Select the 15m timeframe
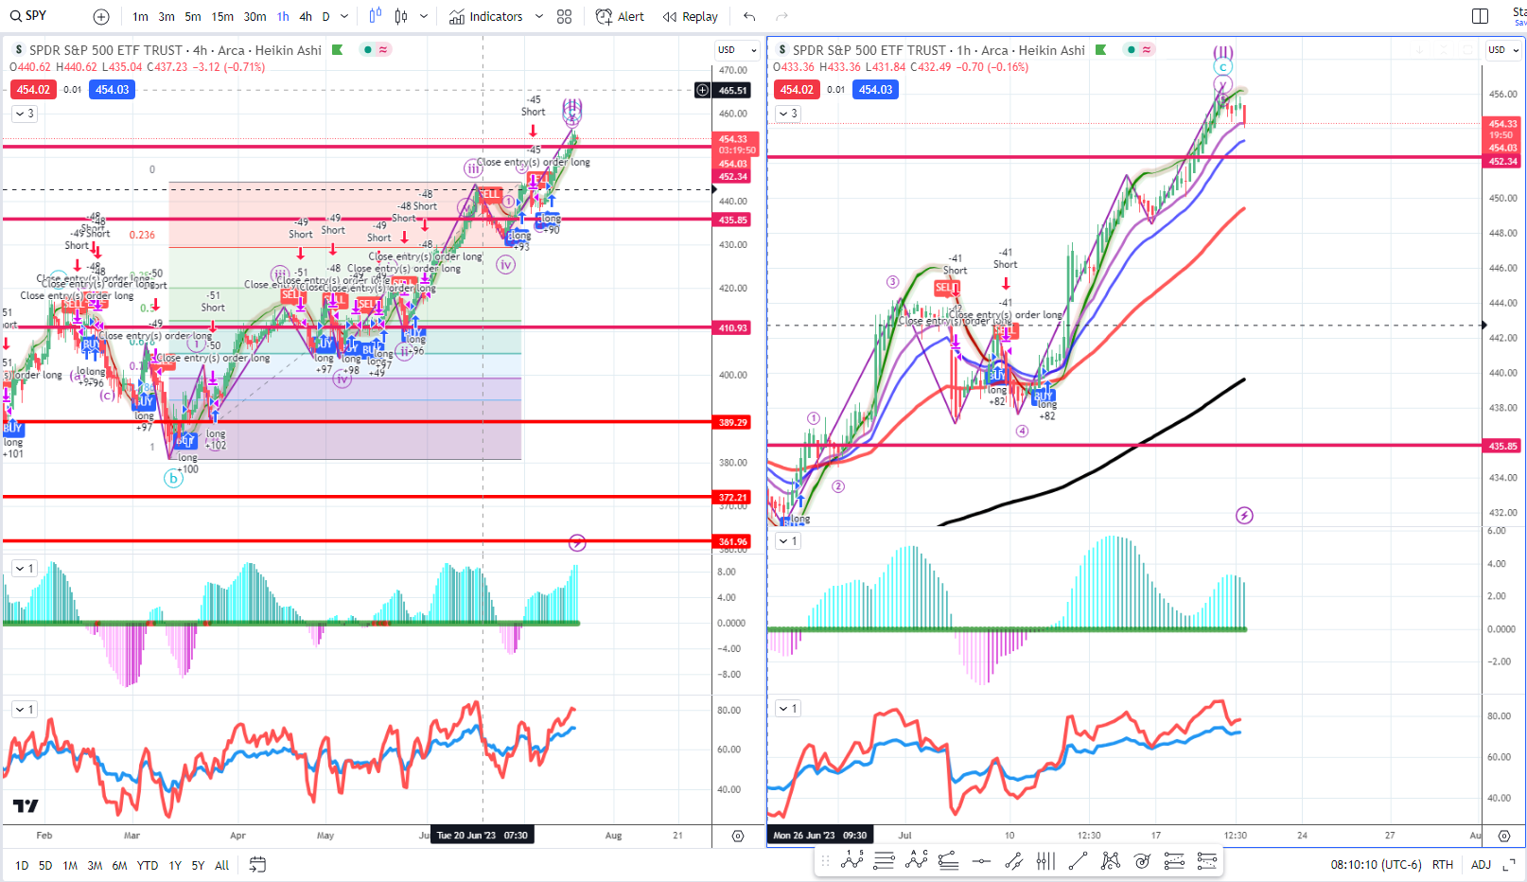Screen dimensions: 1527x882 coord(222,17)
